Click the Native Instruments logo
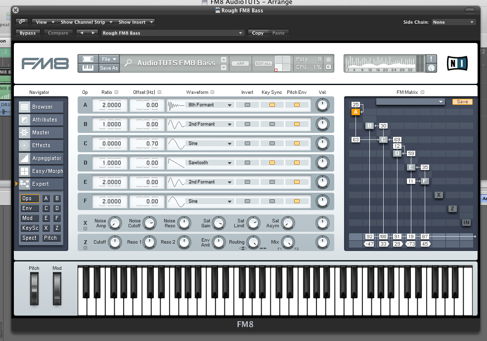The height and width of the screenshot is (341, 487). [457, 63]
